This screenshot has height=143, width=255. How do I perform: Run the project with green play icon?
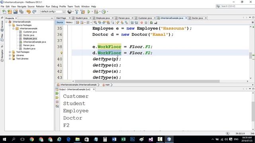tap(89, 12)
